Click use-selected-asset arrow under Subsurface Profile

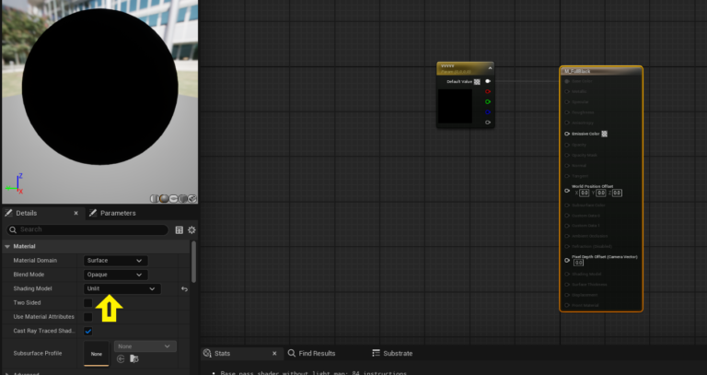coord(120,358)
